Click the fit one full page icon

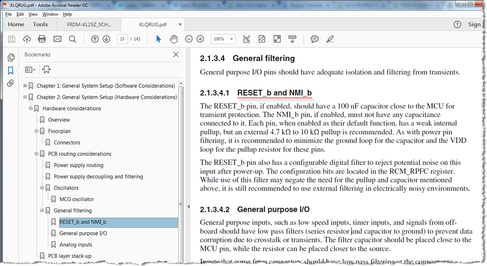point(262,39)
